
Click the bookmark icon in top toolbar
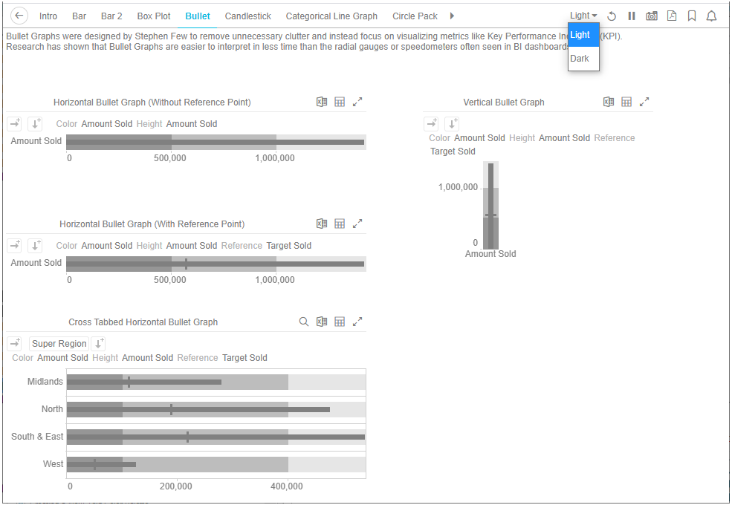point(692,16)
